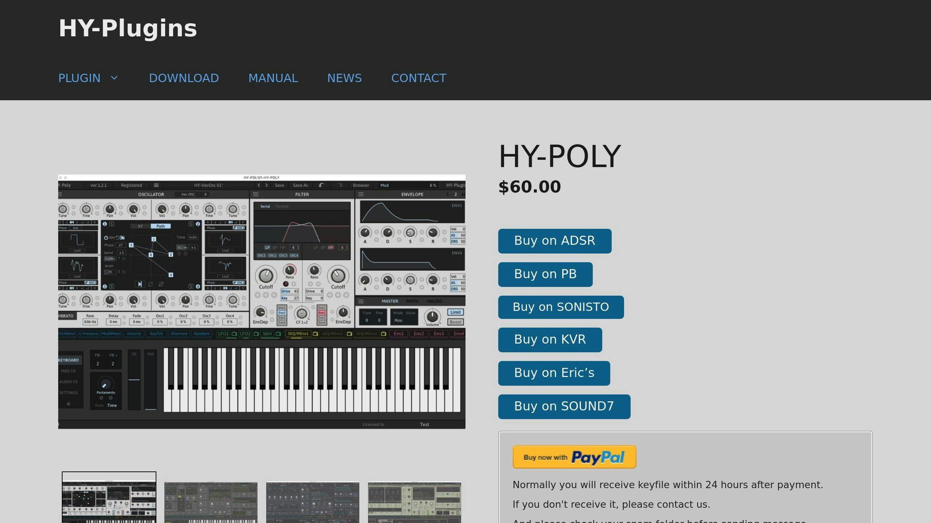Select the MACRO tab in the Master panel
Screen dimensions: 931x523
coord(435,301)
